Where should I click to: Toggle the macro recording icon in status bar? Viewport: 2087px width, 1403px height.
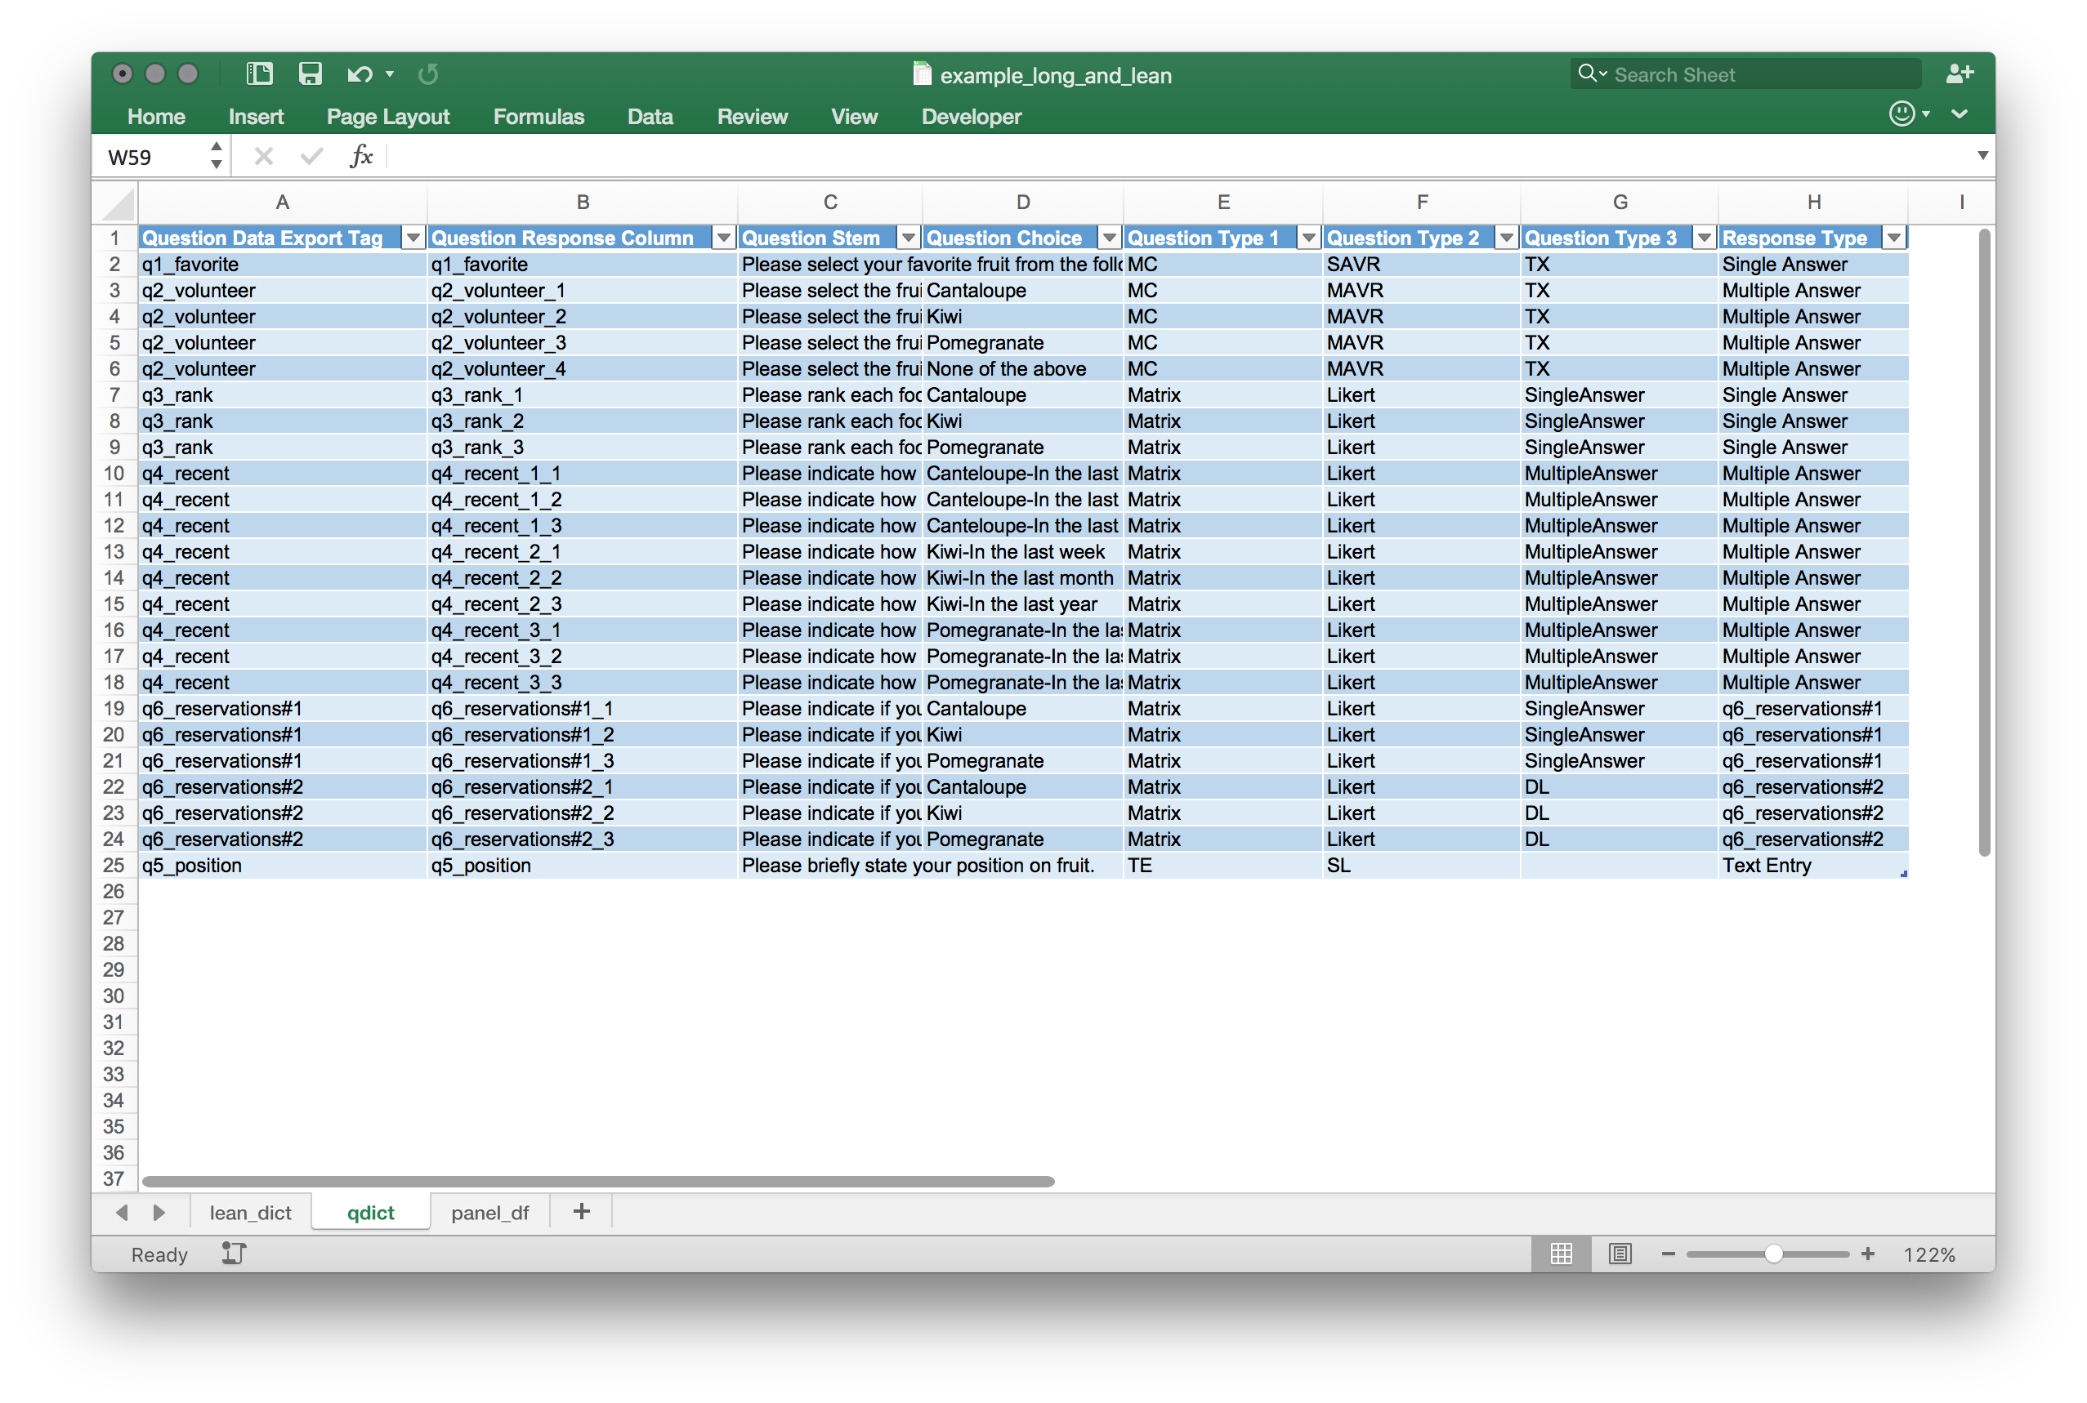[234, 1254]
